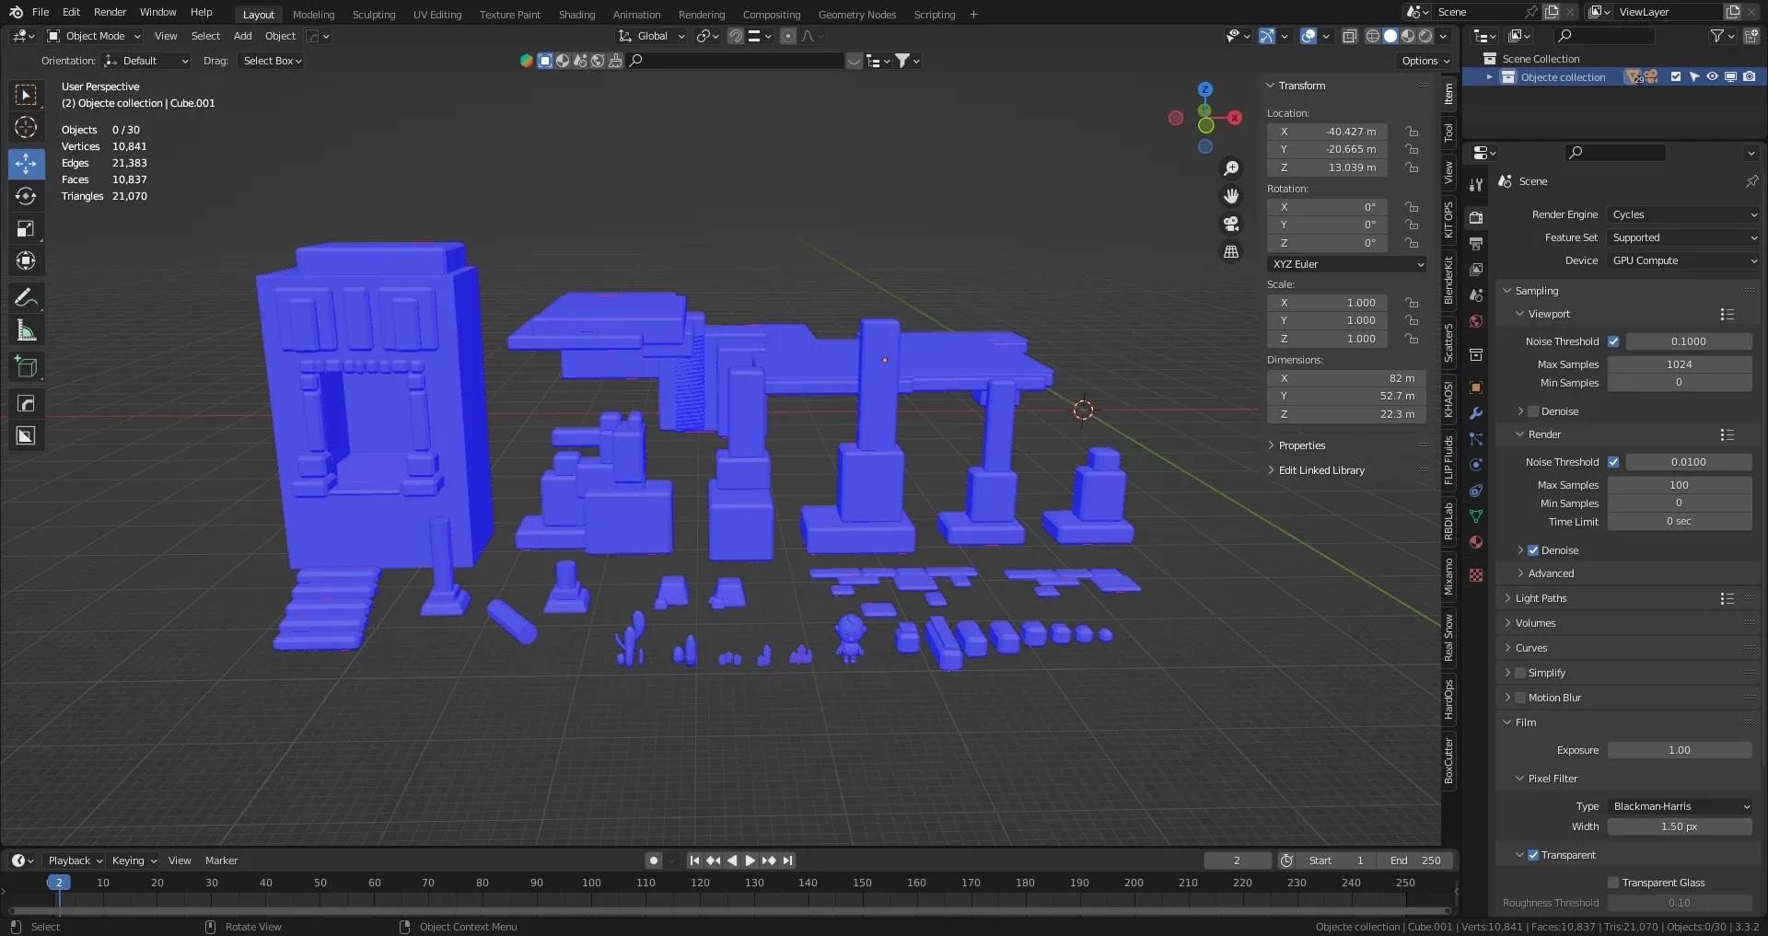Select the Rotate tool in the toolbar

[x=26, y=196]
